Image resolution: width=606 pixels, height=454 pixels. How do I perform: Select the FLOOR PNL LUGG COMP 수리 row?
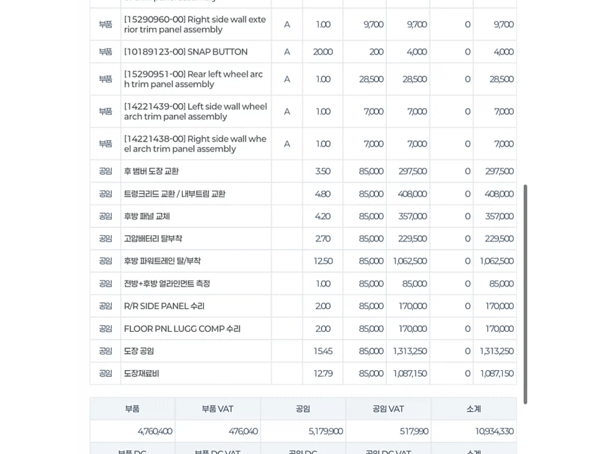[x=303, y=328]
